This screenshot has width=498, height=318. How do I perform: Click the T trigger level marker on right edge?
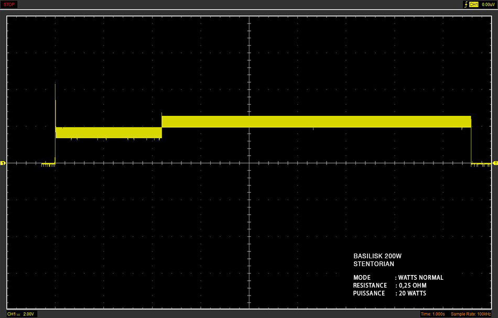[495, 163]
